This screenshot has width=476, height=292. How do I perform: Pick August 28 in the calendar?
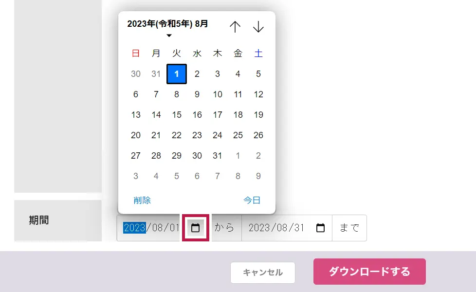click(156, 156)
